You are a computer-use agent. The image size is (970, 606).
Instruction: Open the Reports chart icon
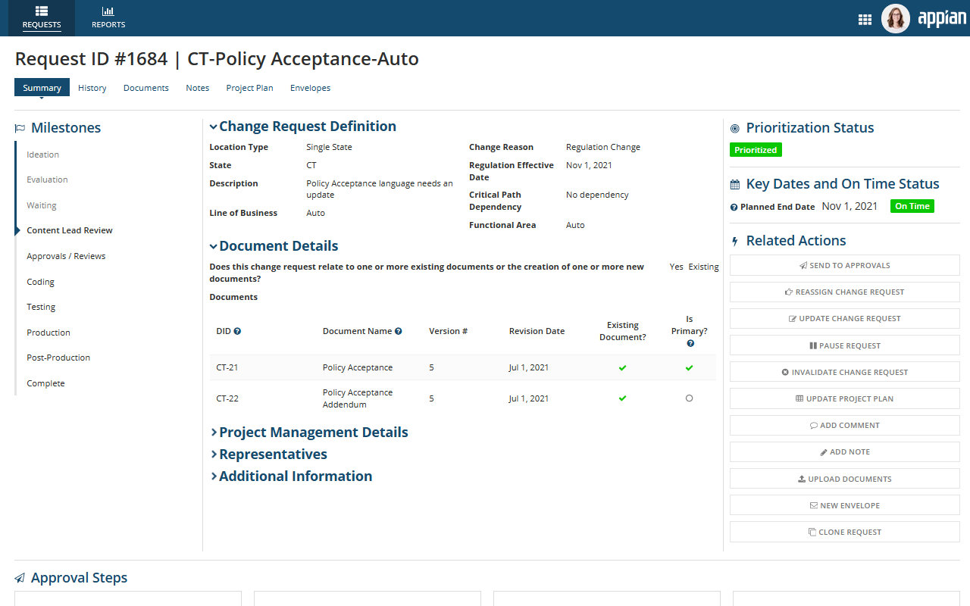[x=108, y=11]
